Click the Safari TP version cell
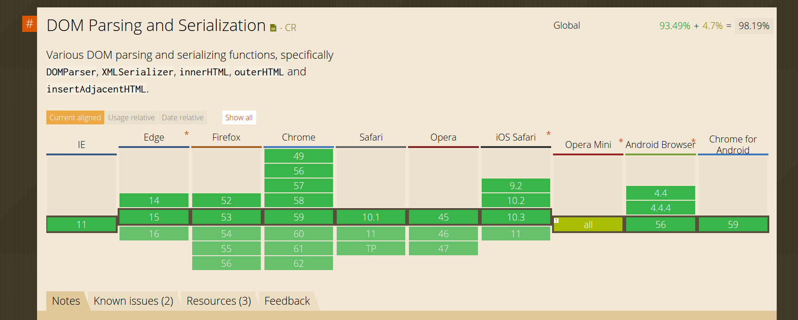Image resolution: width=798 pixels, height=320 pixels. click(x=371, y=248)
